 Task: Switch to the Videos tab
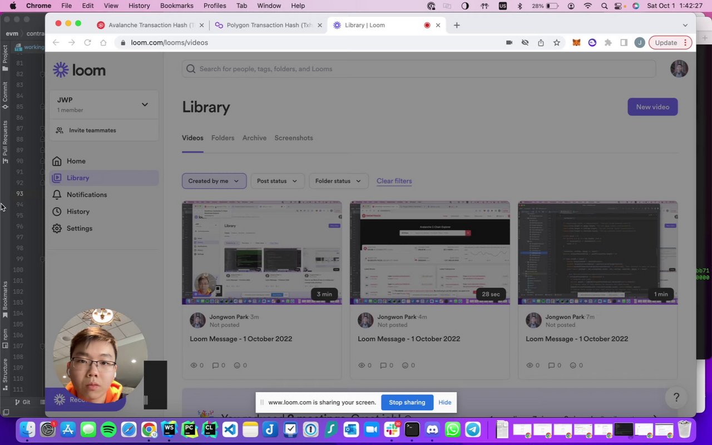point(192,138)
